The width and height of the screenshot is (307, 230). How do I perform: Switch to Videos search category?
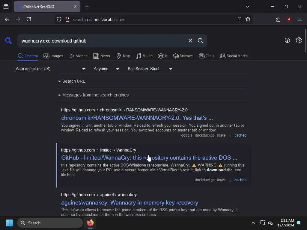click(78, 56)
